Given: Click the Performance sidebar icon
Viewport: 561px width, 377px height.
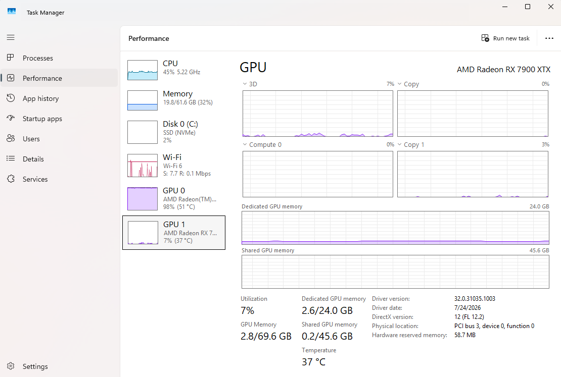Looking at the screenshot, I should coord(11,78).
